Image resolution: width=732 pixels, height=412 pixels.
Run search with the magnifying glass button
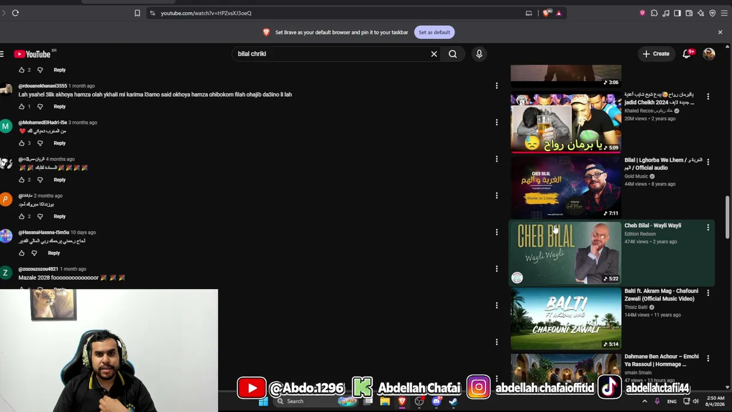(x=453, y=54)
